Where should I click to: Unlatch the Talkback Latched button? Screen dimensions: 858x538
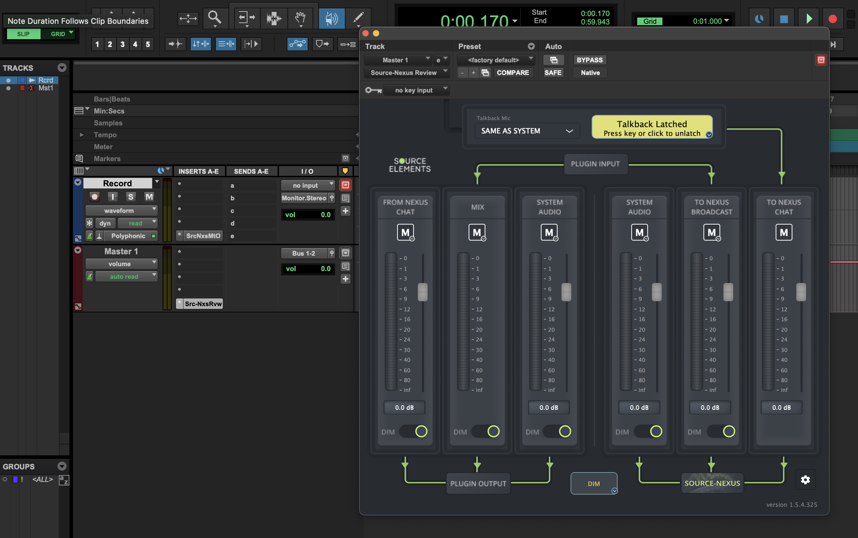click(x=652, y=127)
